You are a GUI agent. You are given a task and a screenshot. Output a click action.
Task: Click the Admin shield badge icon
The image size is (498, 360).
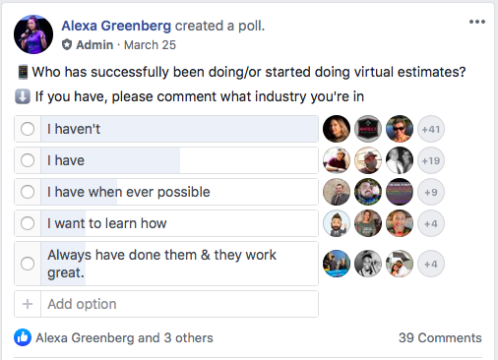point(67,44)
